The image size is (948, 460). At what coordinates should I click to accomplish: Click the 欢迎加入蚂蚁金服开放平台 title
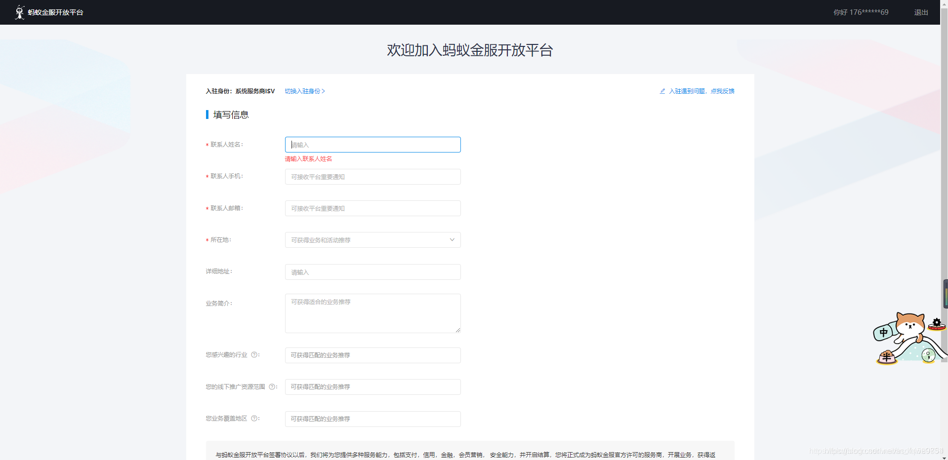[470, 50]
